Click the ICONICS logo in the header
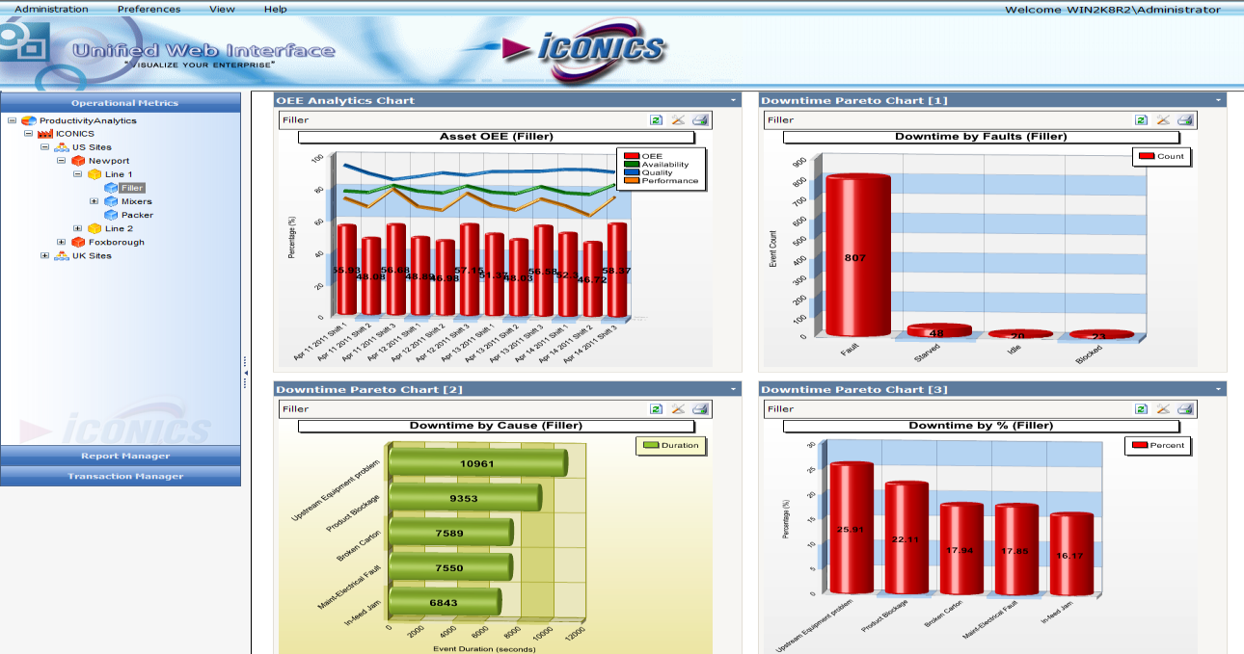 [586, 49]
